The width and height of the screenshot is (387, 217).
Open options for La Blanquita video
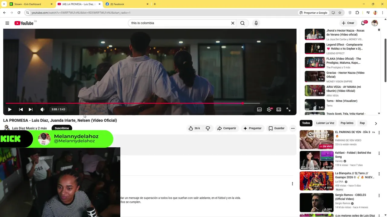coord(379,174)
